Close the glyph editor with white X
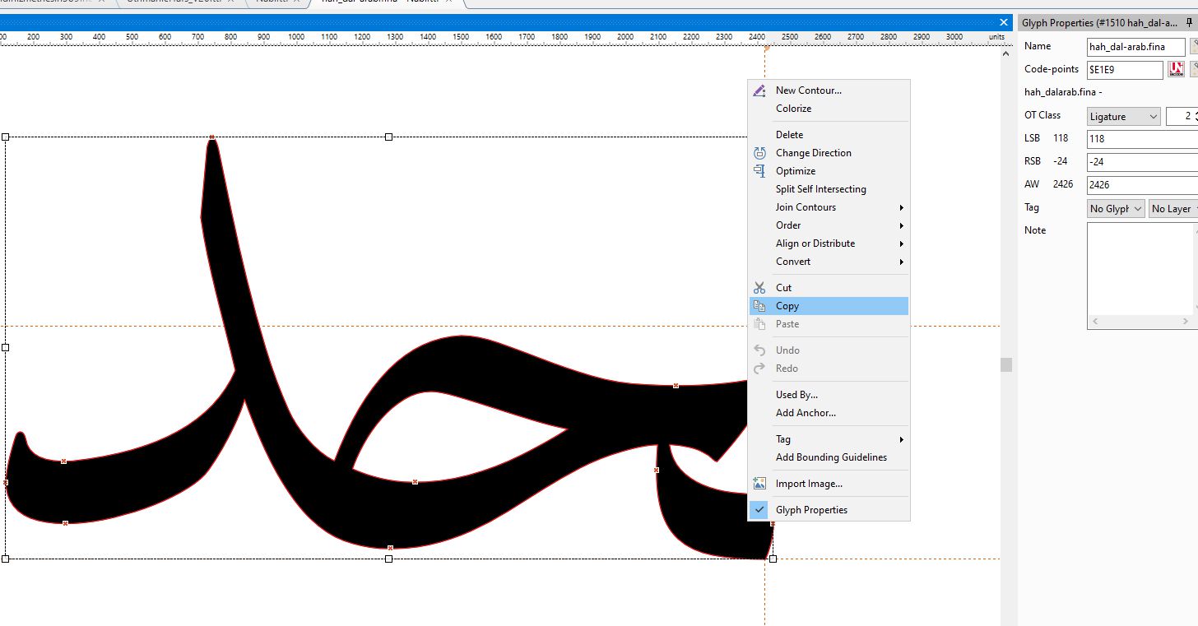Screen dimensions: 1198x626 click(x=1004, y=22)
